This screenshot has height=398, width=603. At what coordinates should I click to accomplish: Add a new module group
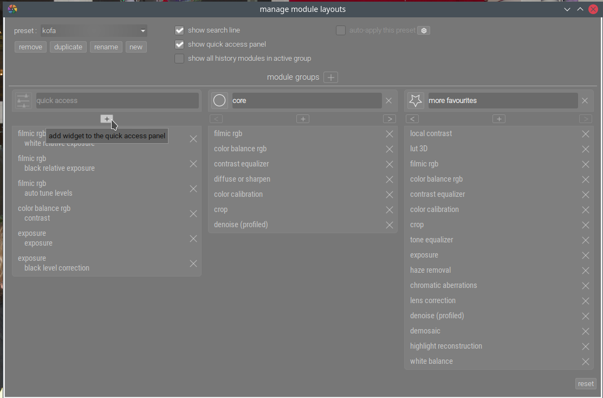[330, 78]
